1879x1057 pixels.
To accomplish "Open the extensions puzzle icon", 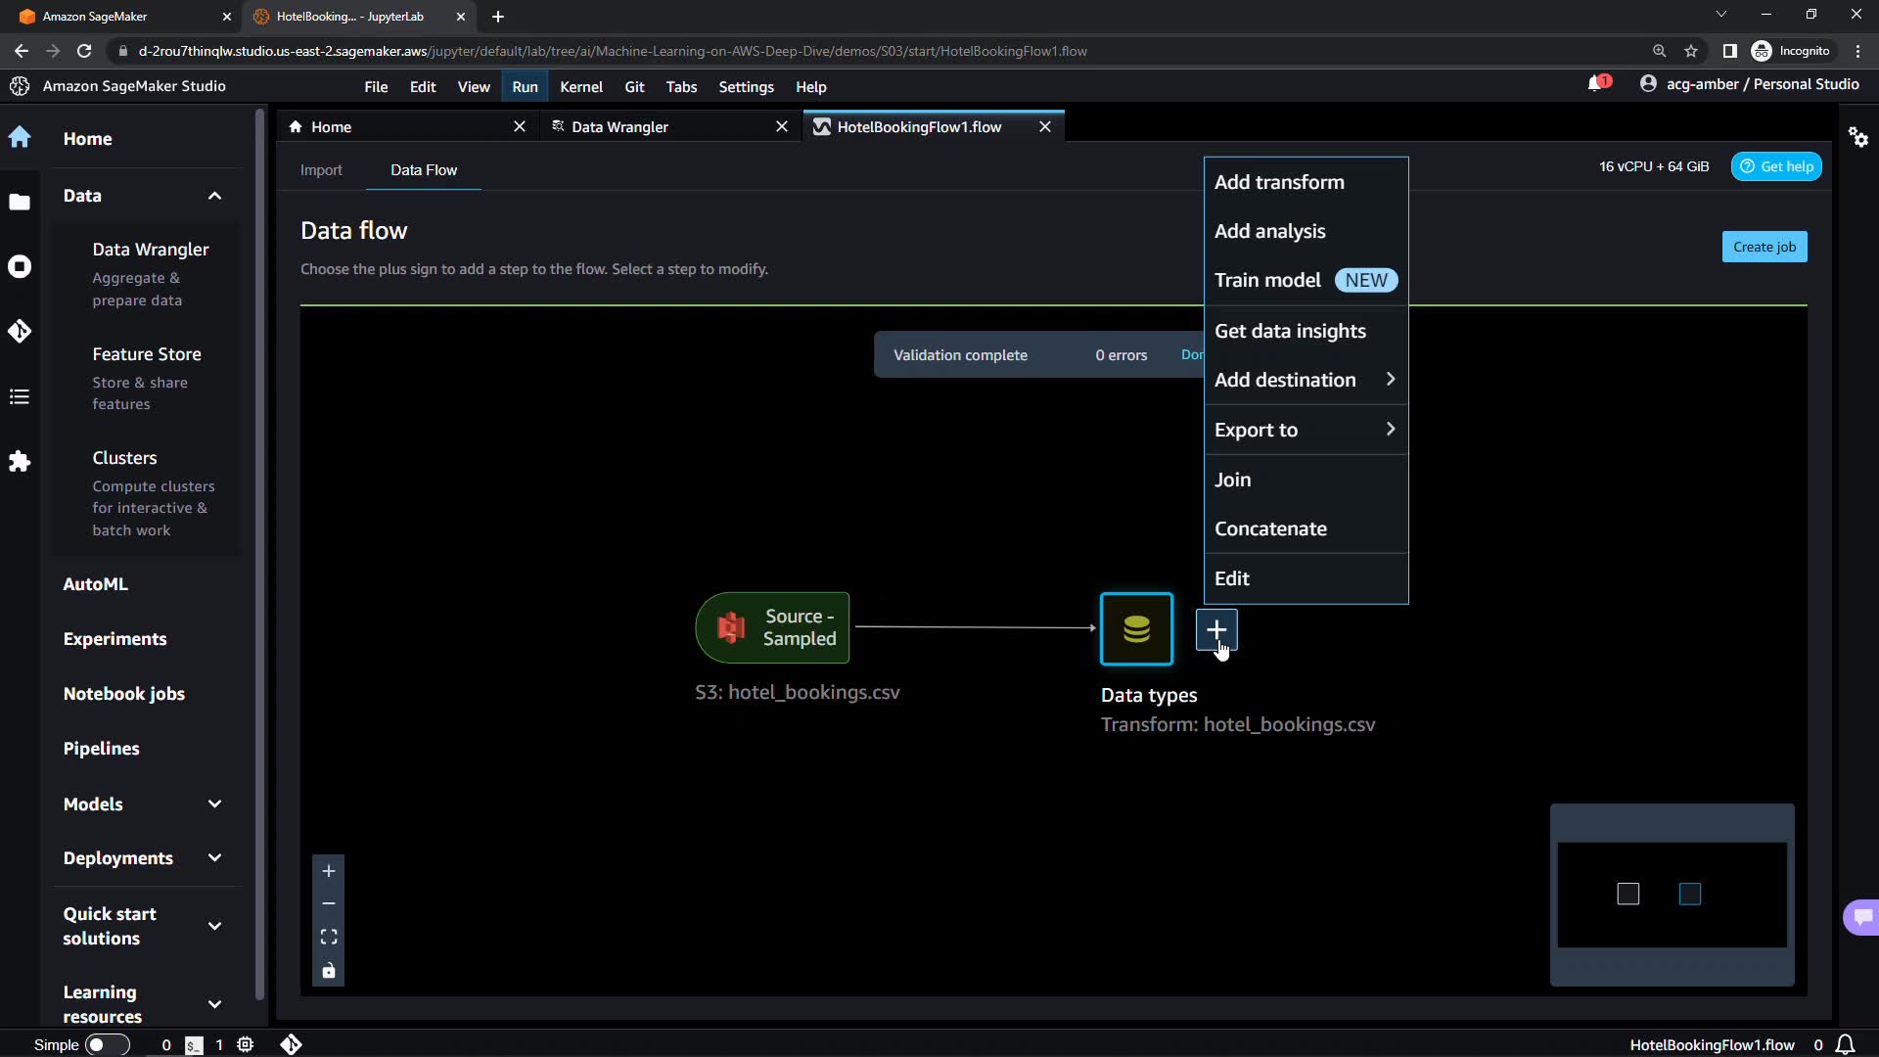I will [x=20, y=462].
